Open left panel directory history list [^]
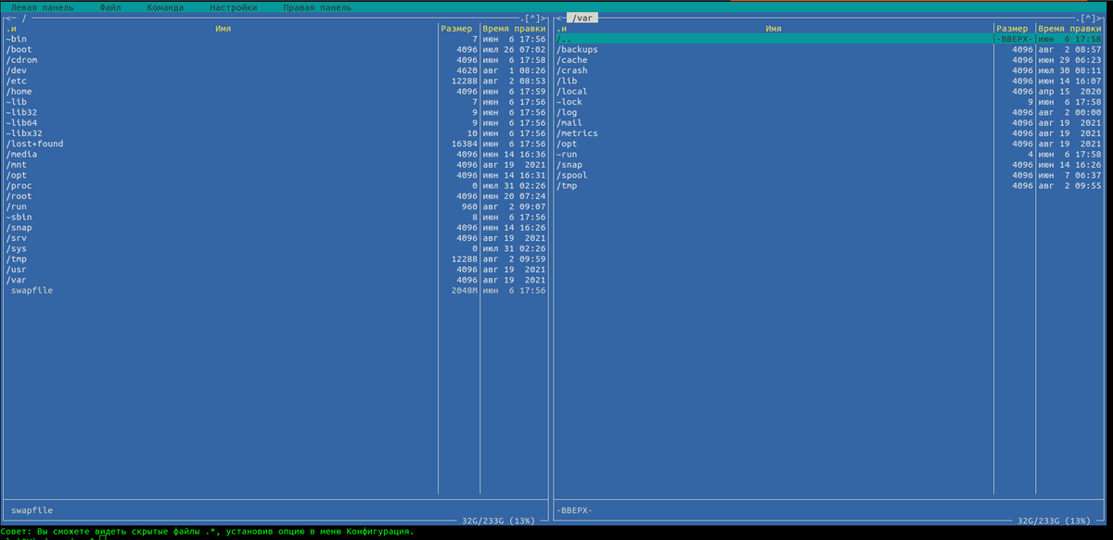1113x540 pixels. pyautogui.click(x=531, y=19)
